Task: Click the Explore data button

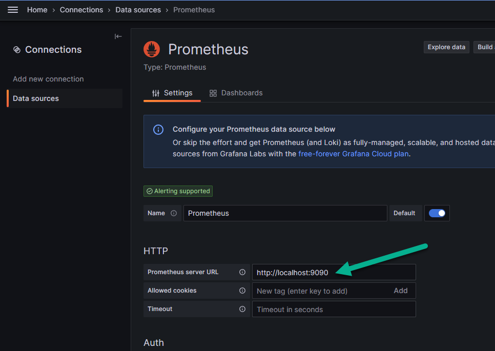Action: tap(446, 47)
